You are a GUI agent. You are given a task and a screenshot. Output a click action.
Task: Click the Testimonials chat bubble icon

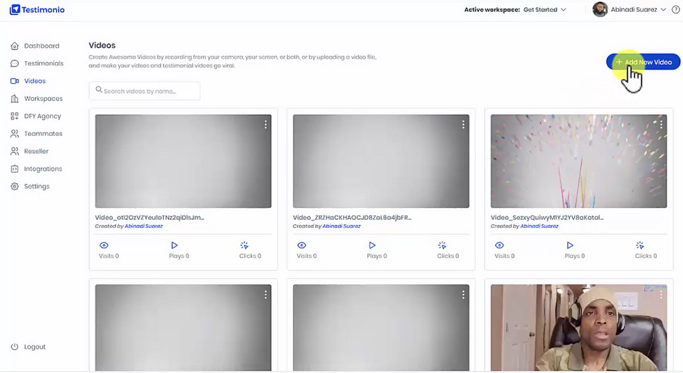coord(14,63)
